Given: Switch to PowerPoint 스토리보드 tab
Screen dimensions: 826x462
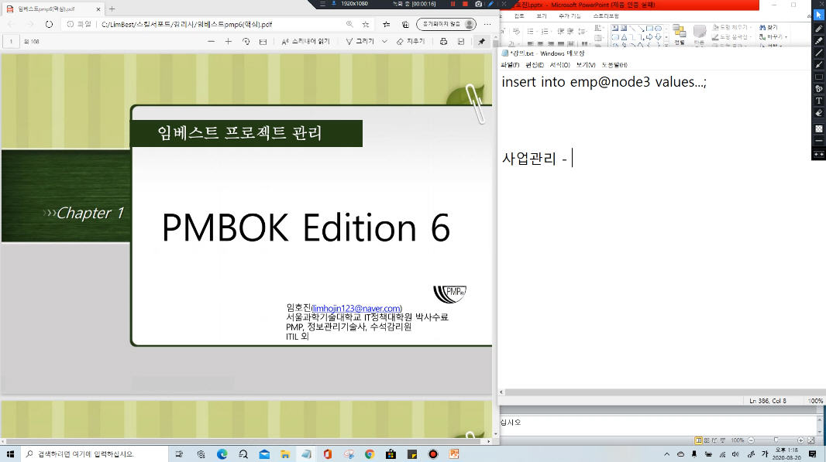Looking at the screenshot, I should (606, 16).
